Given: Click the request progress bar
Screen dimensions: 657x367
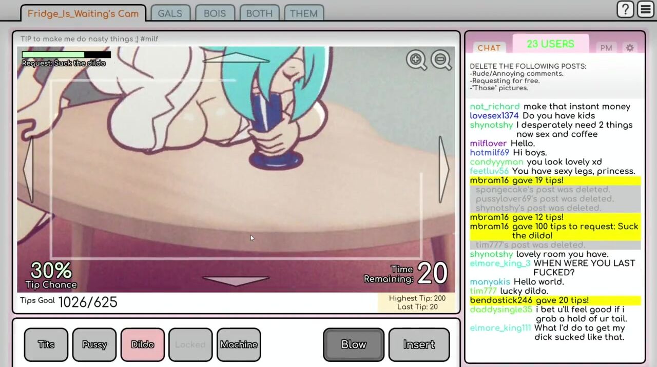Looking at the screenshot, I should click(66, 54).
